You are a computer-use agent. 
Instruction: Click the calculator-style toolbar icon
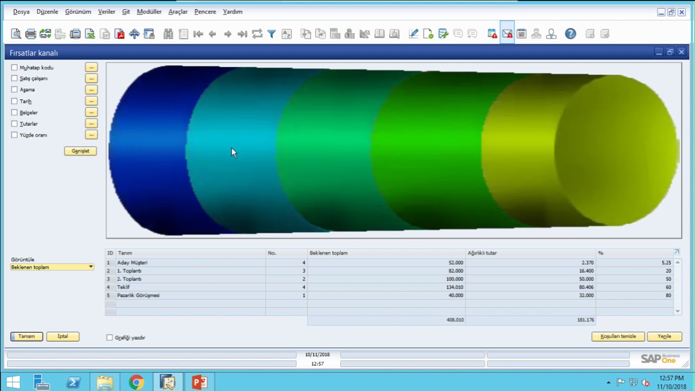pos(335,34)
